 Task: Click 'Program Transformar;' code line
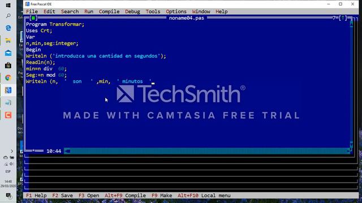[55, 24]
